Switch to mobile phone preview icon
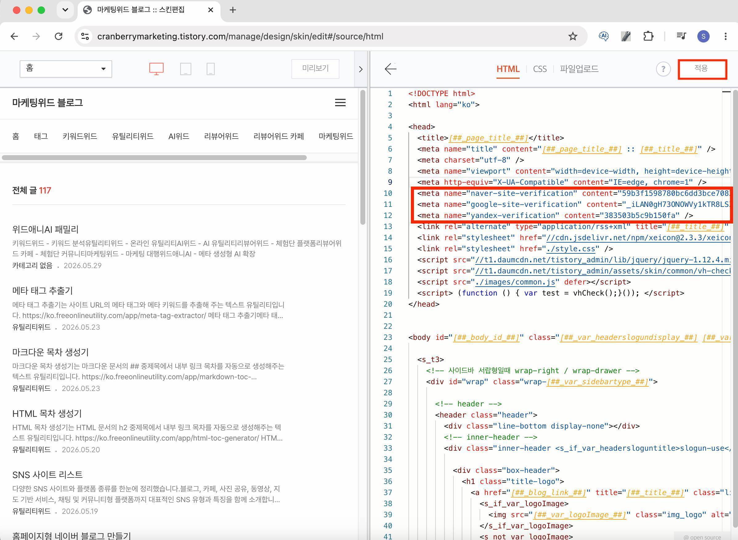Image resolution: width=738 pixels, height=540 pixels. 211,69
